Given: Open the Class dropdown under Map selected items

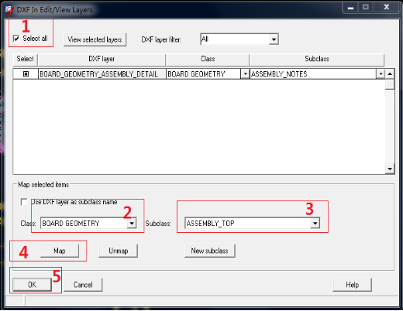Looking at the screenshot, I should click(x=132, y=224).
